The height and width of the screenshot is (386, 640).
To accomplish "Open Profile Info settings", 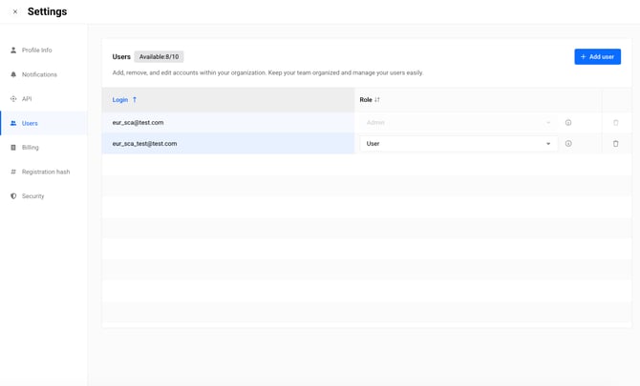I will [x=44, y=51].
